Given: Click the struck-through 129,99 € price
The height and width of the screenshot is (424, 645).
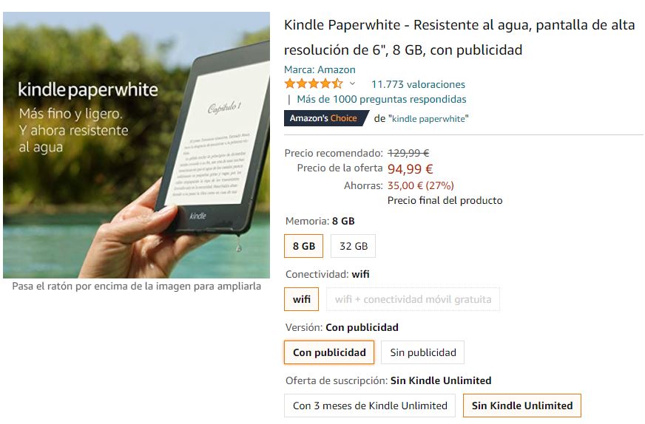Looking at the screenshot, I should click(x=408, y=153).
